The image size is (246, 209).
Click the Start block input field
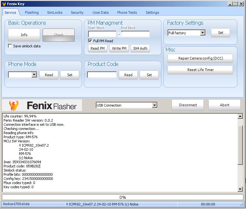coord(102,34)
